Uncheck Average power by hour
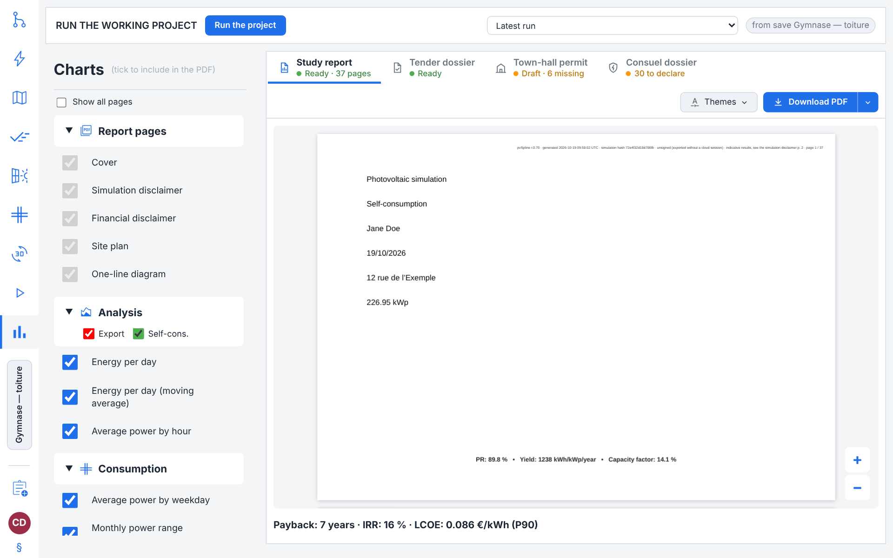Viewport: 893px width, 558px height. [x=70, y=432]
